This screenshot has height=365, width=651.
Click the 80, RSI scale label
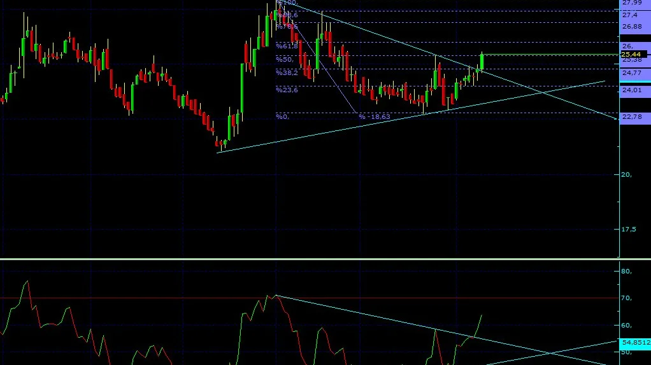[x=627, y=272]
